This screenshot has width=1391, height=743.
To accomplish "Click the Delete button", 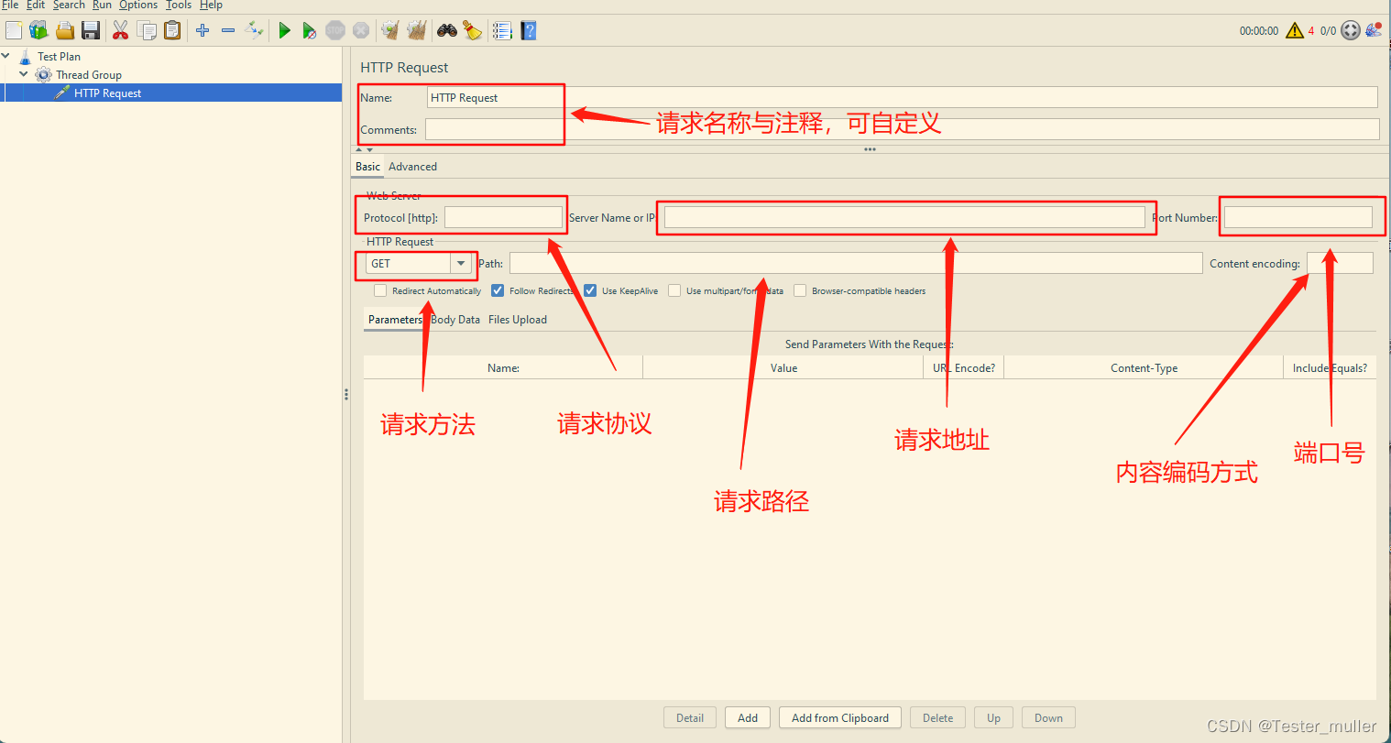I will [937, 718].
